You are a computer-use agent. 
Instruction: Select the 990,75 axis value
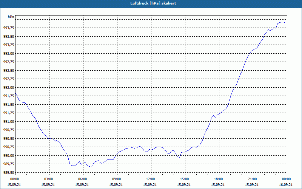[9, 130]
